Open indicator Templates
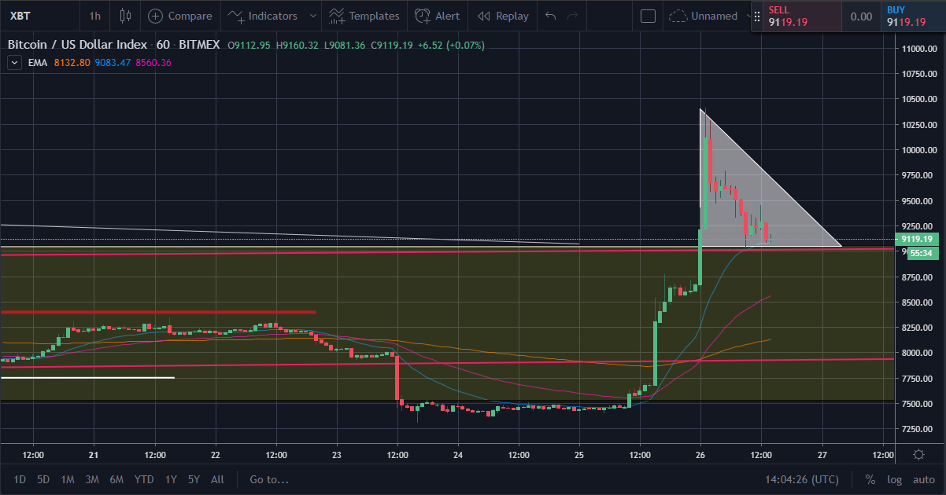946x495 pixels. click(x=364, y=16)
